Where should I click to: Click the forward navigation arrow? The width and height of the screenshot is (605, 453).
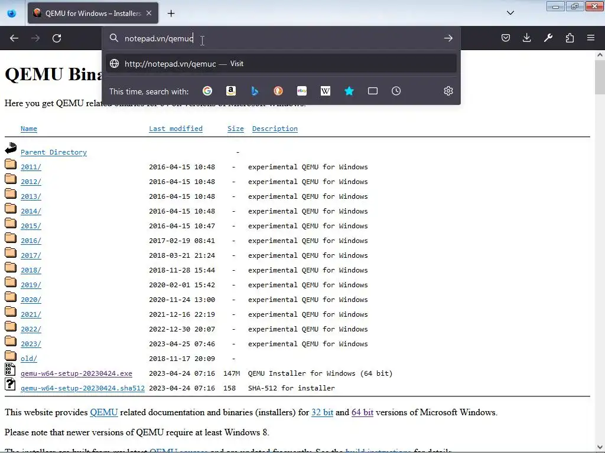(35, 38)
